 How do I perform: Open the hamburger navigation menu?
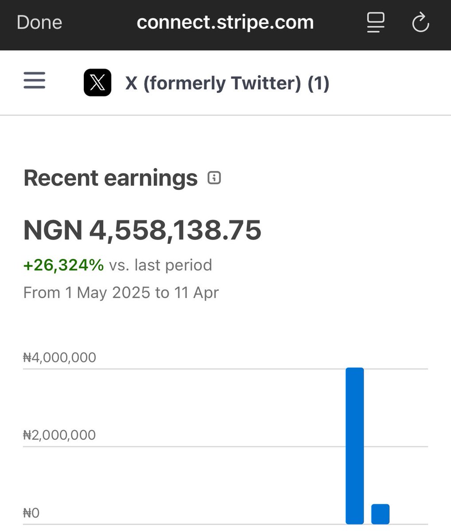(x=35, y=81)
